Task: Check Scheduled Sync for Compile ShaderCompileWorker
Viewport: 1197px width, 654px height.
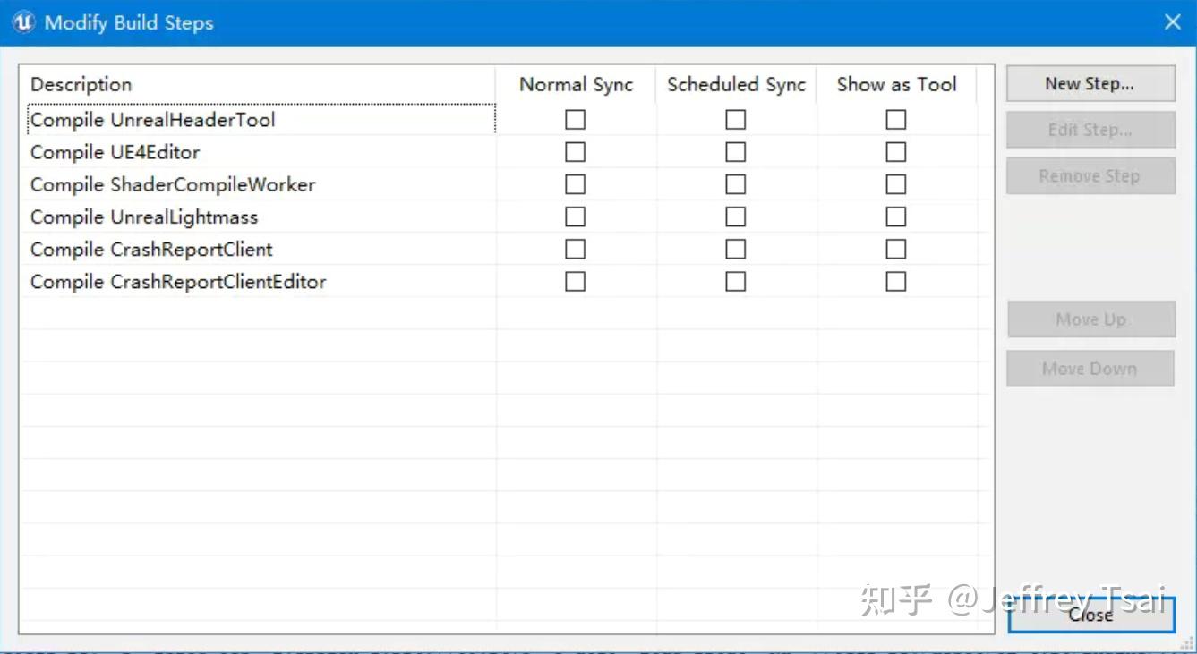Action: click(735, 184)
